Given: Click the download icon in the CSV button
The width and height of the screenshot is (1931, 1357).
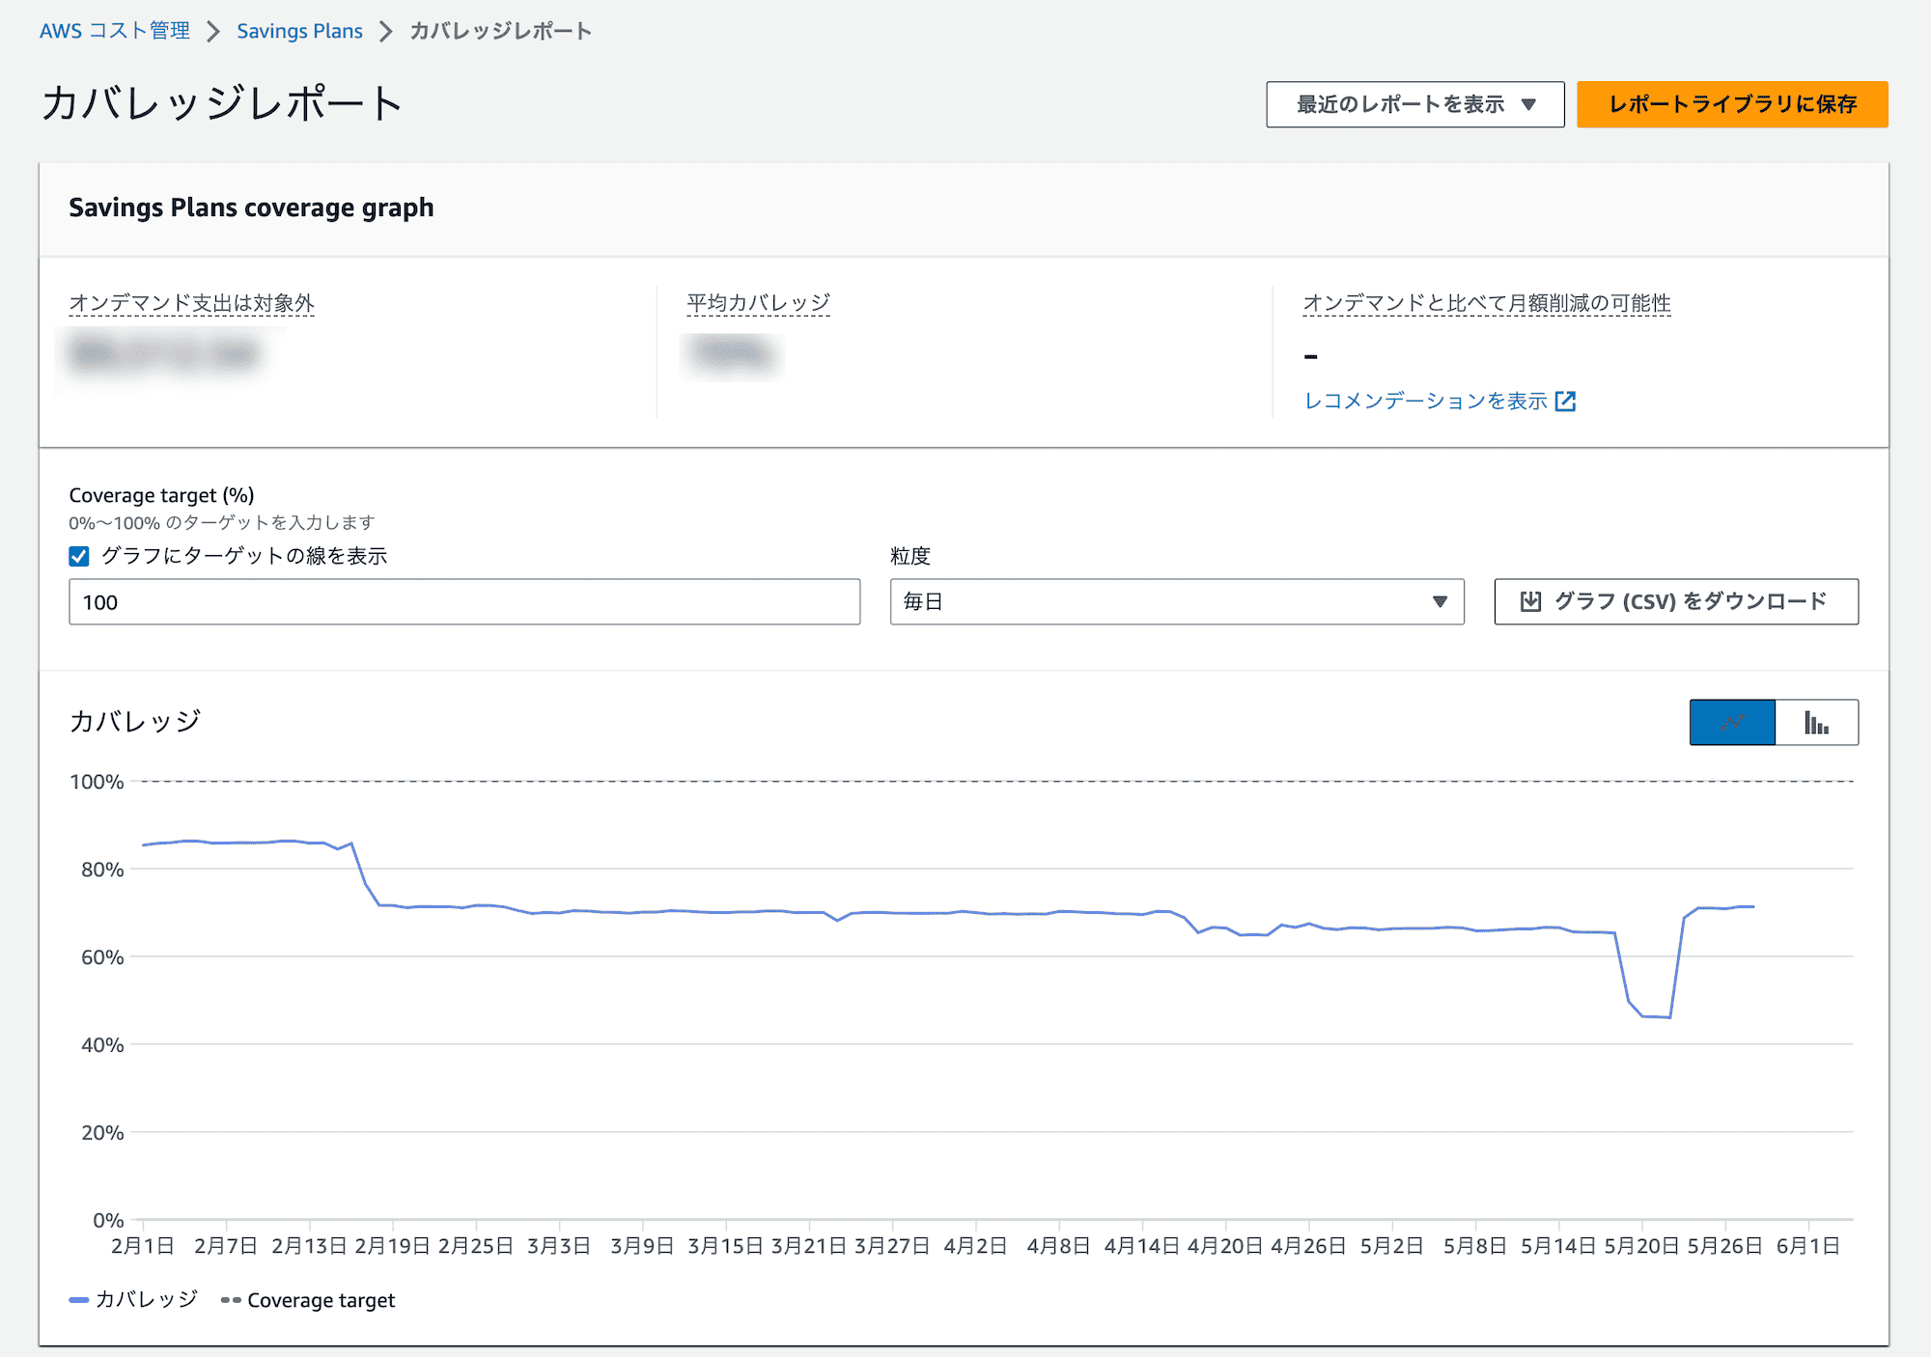Looking at the screenshot, I should point(1530,601).
